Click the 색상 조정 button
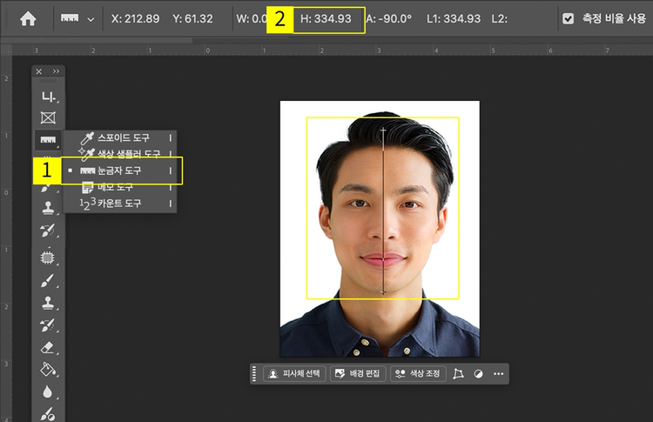The height and width of the screenshot is (422, 653). coord(418,373)
